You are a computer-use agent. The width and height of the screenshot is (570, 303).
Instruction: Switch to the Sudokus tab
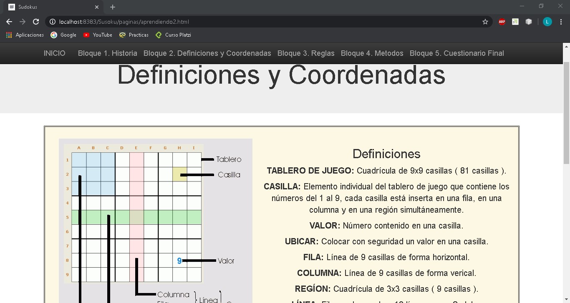(x=50, y=7)
